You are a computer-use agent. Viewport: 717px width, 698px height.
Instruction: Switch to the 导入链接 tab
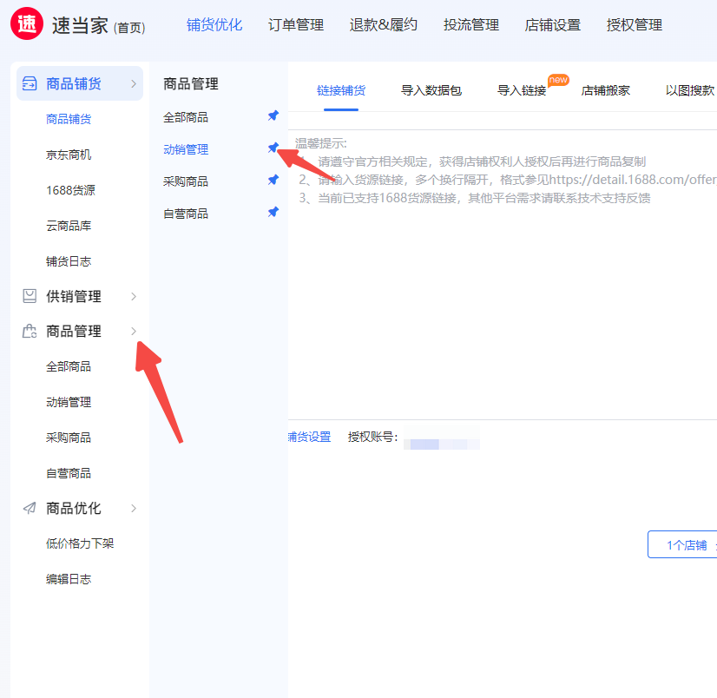pyautogui.click(x=522, y=90)
